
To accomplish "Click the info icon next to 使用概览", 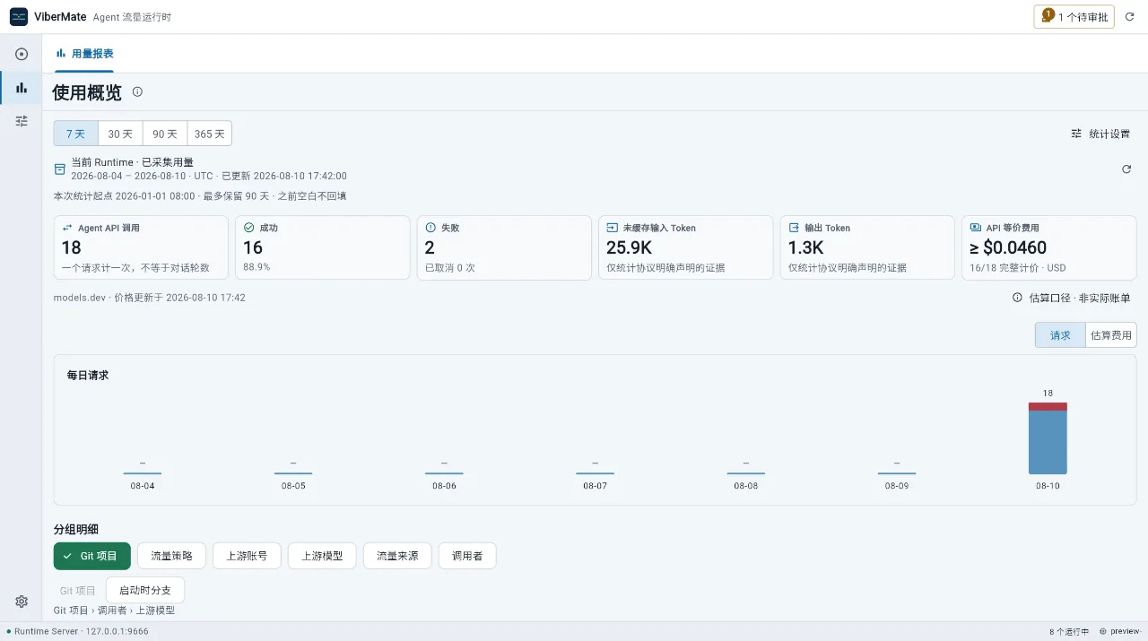I will tap(137, 91).
